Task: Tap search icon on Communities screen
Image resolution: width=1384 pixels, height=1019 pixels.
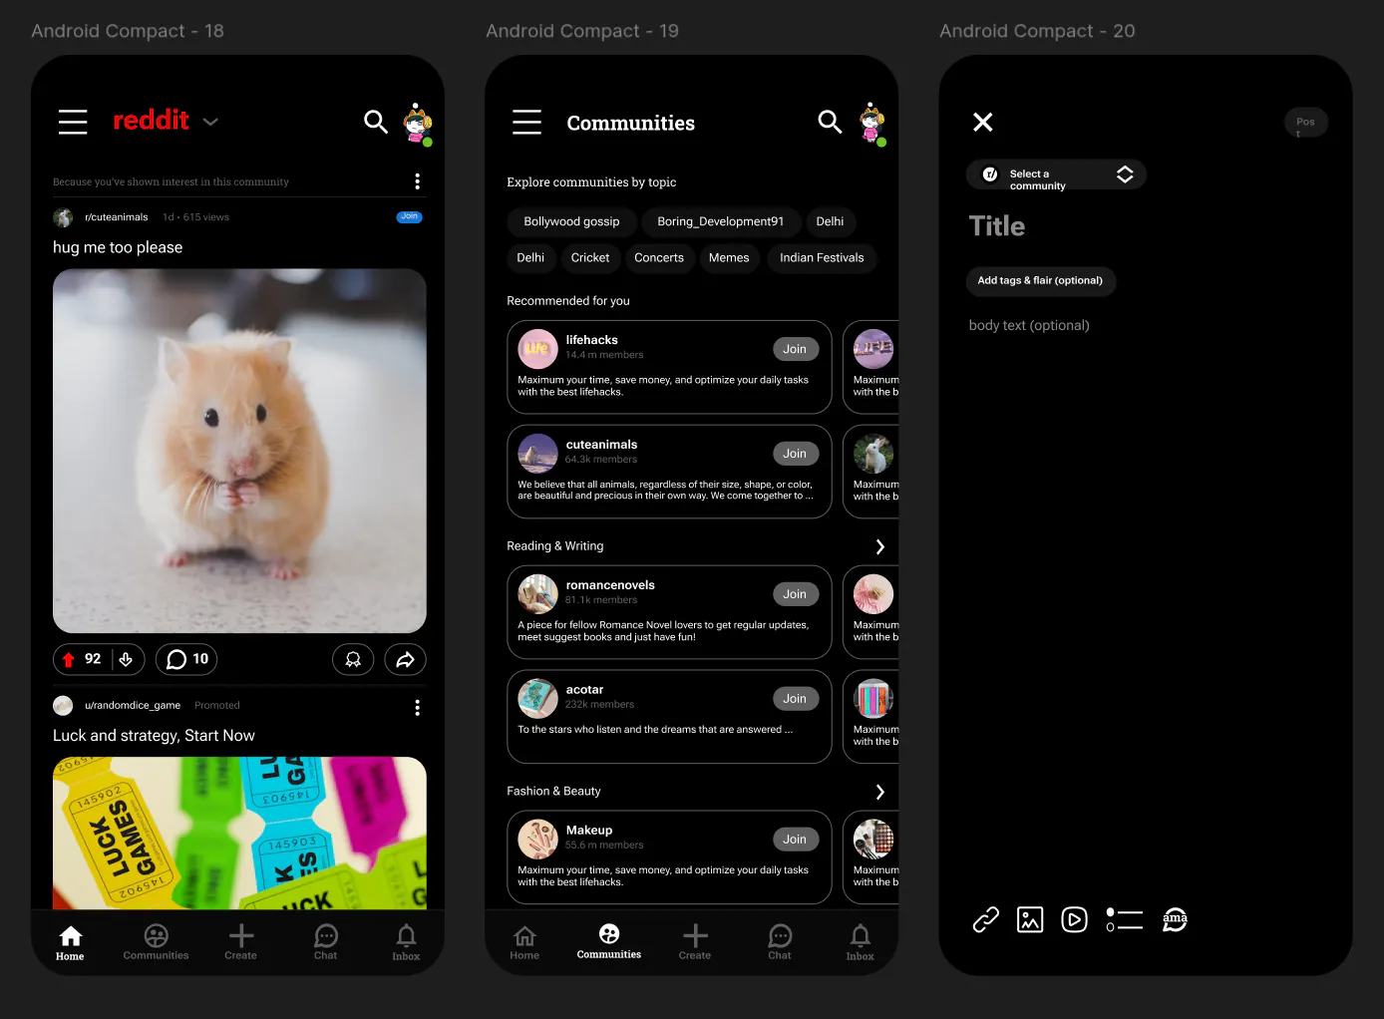Action: 830,122
